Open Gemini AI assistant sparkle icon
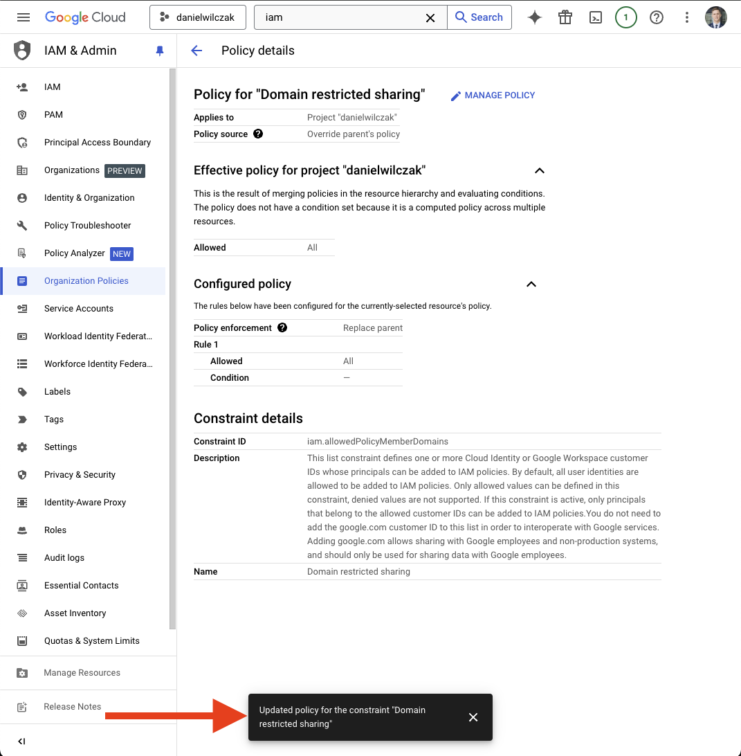The width and height of the screenshot is (741, 756). tap(534, 17)
